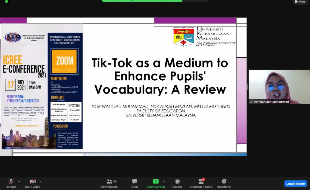Unmute the microphone
This screenshot has height=190, width=310.
11,183
